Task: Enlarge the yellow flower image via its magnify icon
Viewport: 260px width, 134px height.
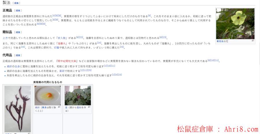Action: (x=253, y=40)
